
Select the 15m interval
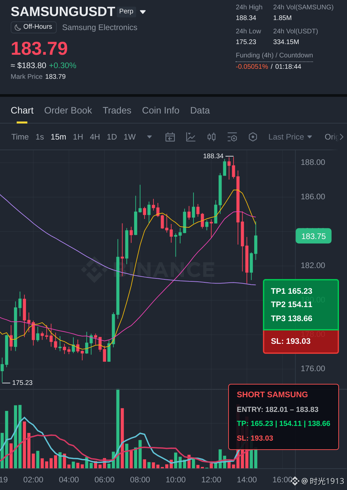[58, 137]
